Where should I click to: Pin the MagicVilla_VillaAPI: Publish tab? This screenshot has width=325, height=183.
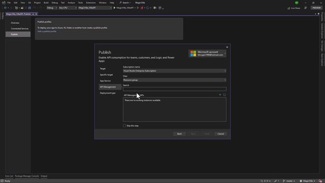click(x=33, y=14)
